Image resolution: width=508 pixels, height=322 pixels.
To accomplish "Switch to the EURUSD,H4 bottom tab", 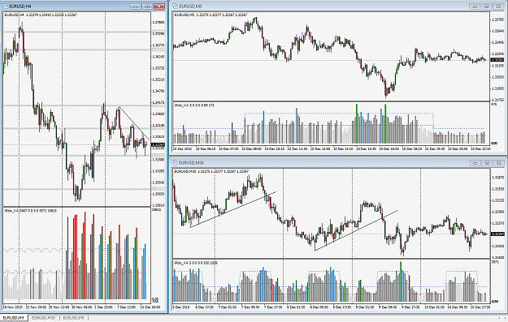I will click(x=14, y=318).
